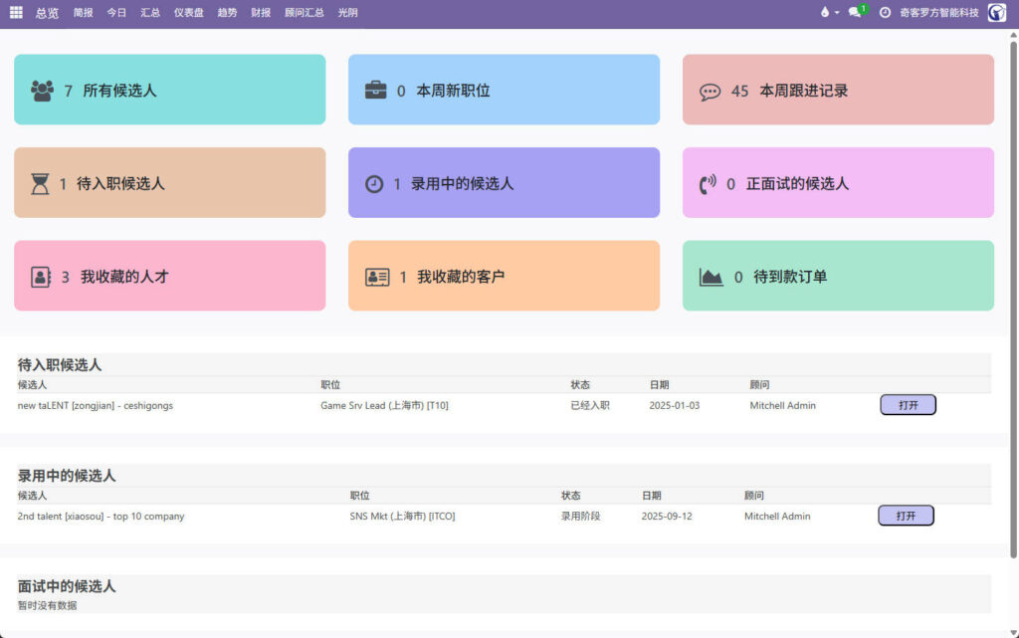The image size is (1019, 638).
Task: Click the user avatar at top right
Action: (x=997, y=13)
